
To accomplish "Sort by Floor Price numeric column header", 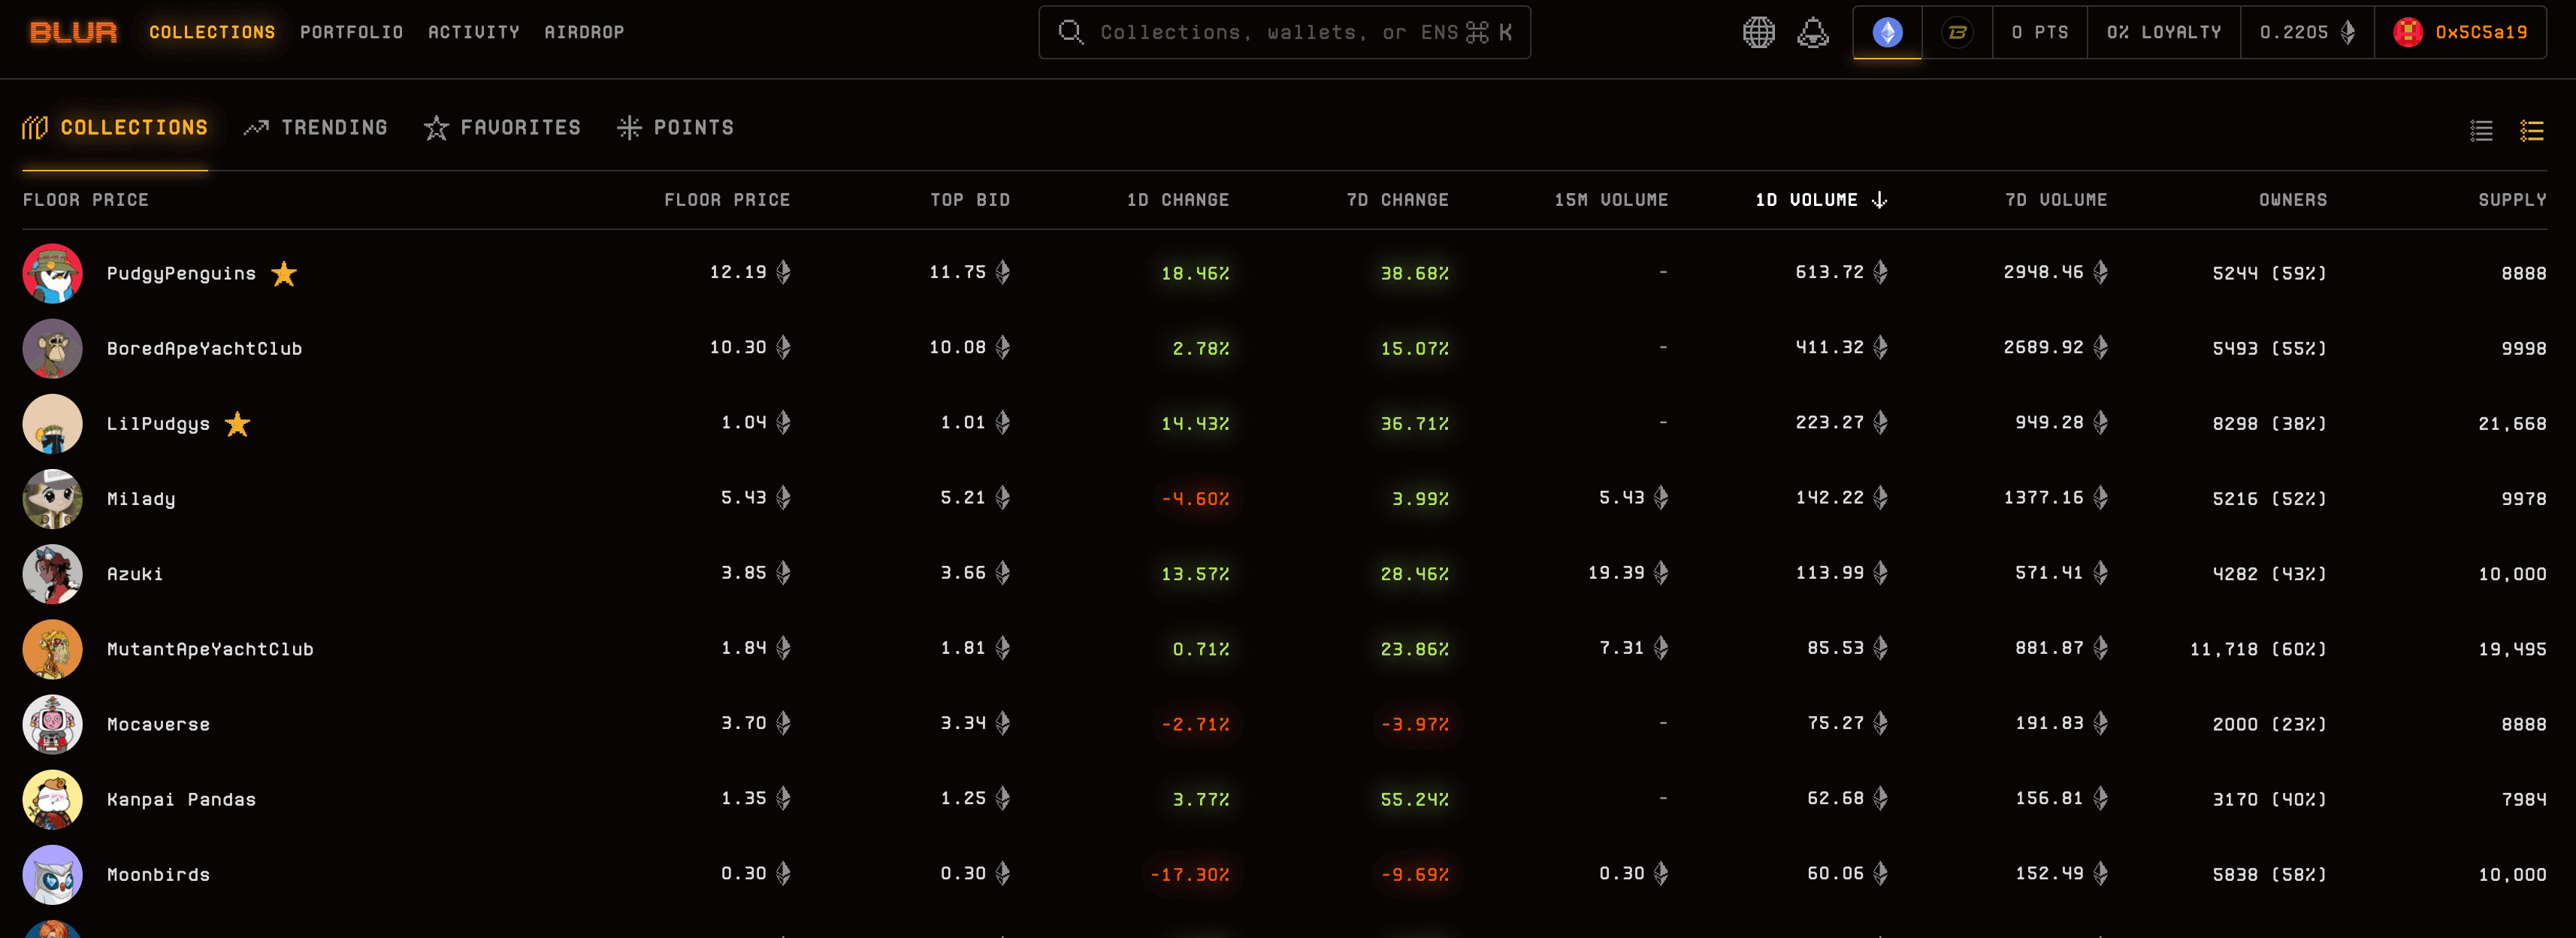I will [x=727, y=200].
